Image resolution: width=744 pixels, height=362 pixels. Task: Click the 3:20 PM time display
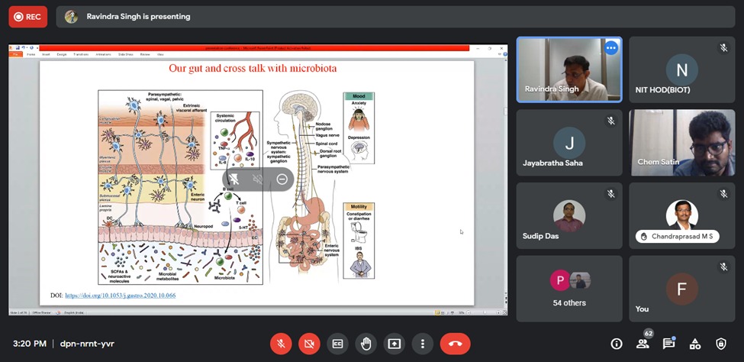click(x=30, y=344)
